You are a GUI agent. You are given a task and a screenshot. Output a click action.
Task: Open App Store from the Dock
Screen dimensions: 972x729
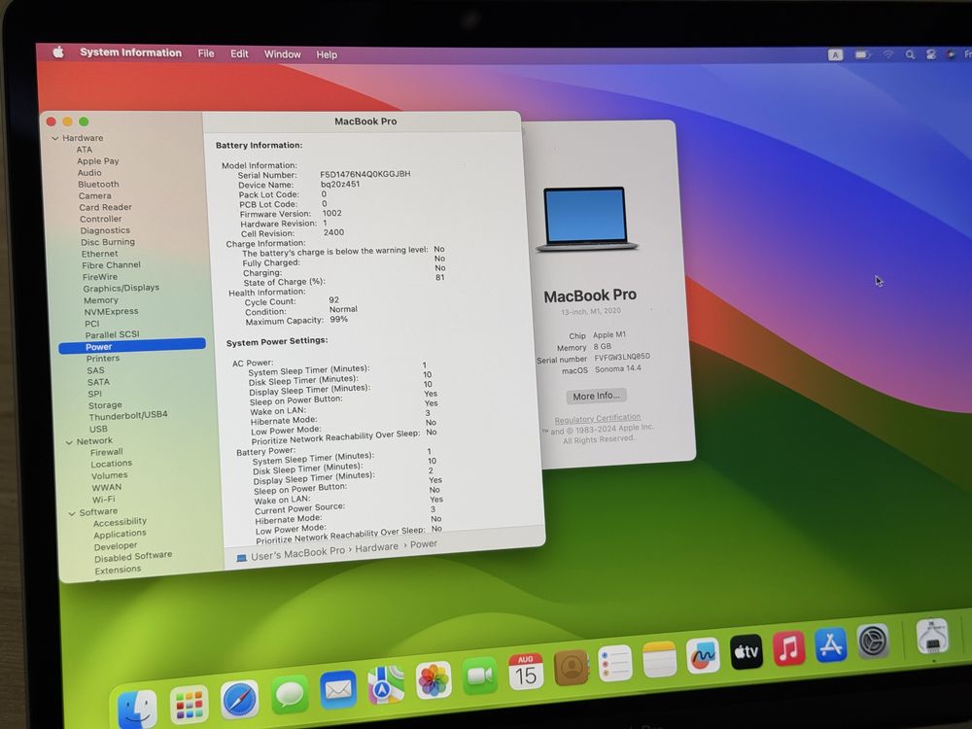[x=831, y=644]
